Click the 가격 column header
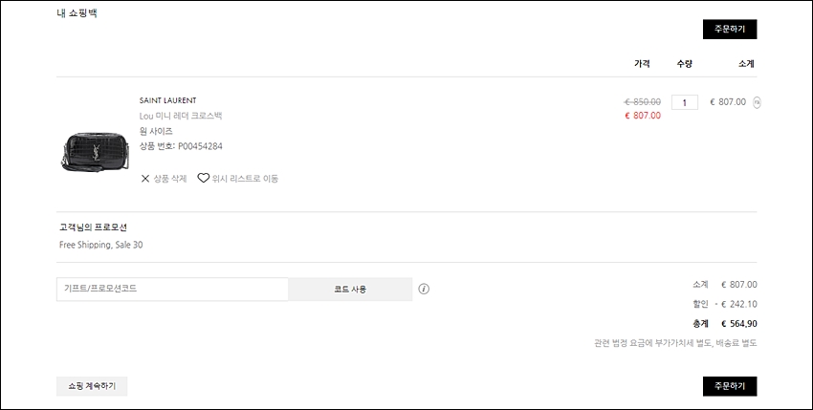The height and width of the screenshot is (410, 813). (x=642, y=64)
